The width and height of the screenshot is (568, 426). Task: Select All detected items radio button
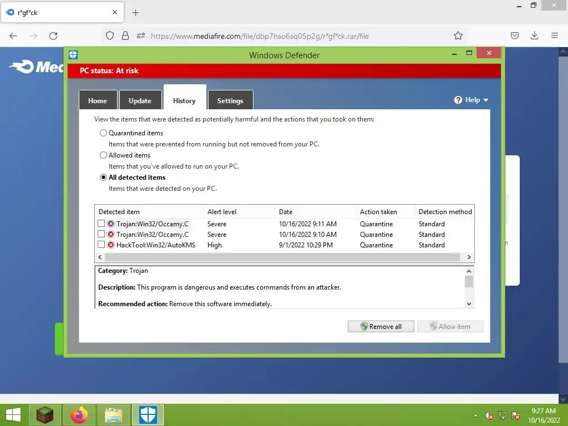103,177
